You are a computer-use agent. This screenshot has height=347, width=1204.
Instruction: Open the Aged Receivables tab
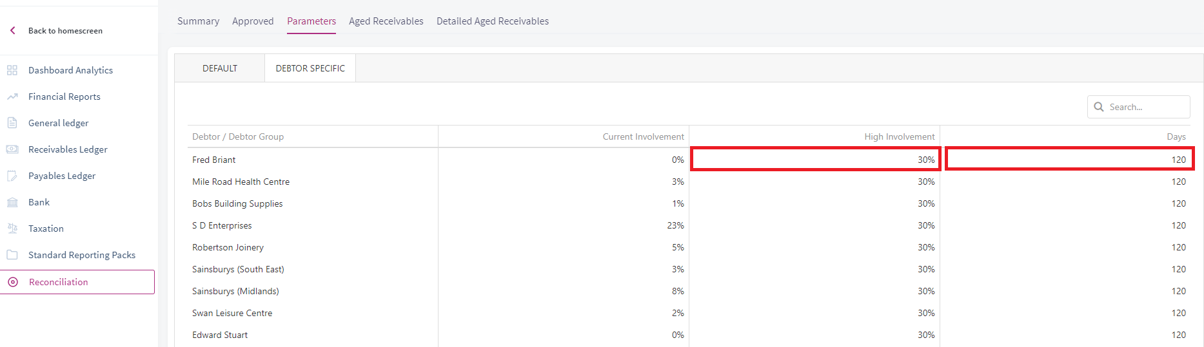coord(386,21)
